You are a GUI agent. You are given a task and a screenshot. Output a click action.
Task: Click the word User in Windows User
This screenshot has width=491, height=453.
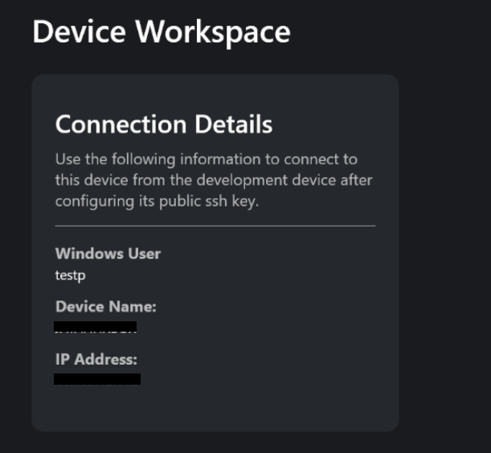click(145, 253)
